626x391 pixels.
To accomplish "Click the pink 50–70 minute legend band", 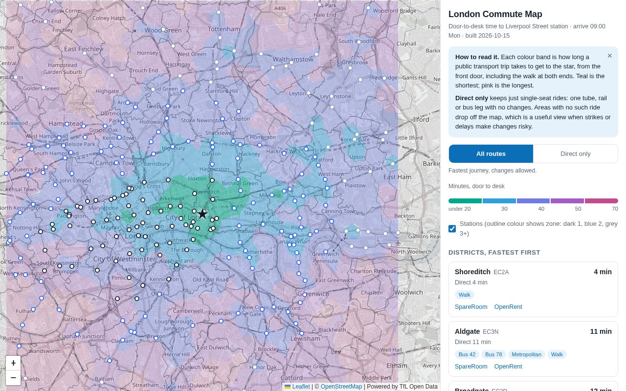I will pos(602,201).
